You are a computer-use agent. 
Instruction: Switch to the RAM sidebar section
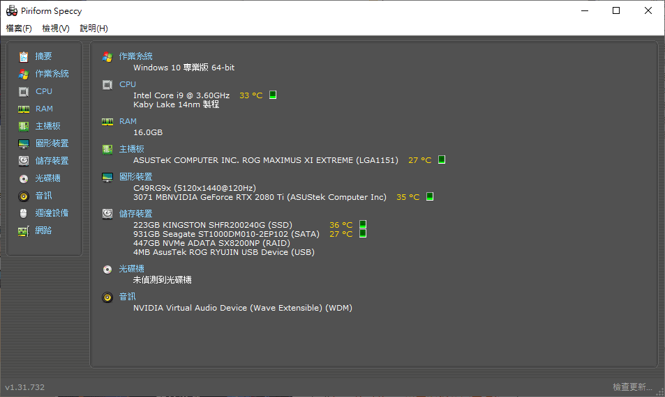pos(45,109)
